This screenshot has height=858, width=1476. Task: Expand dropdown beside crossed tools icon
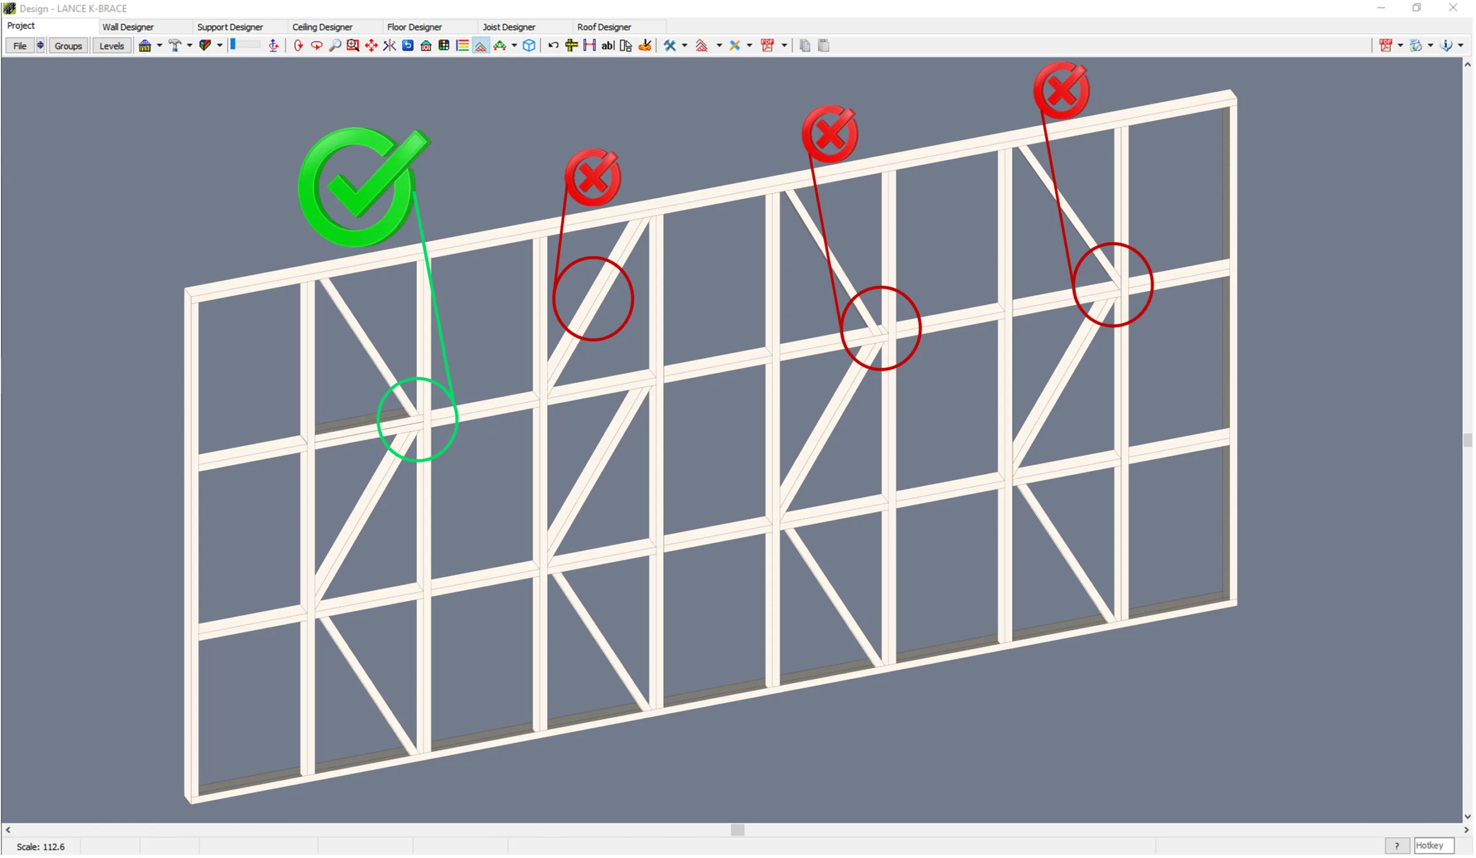[685, 46]
